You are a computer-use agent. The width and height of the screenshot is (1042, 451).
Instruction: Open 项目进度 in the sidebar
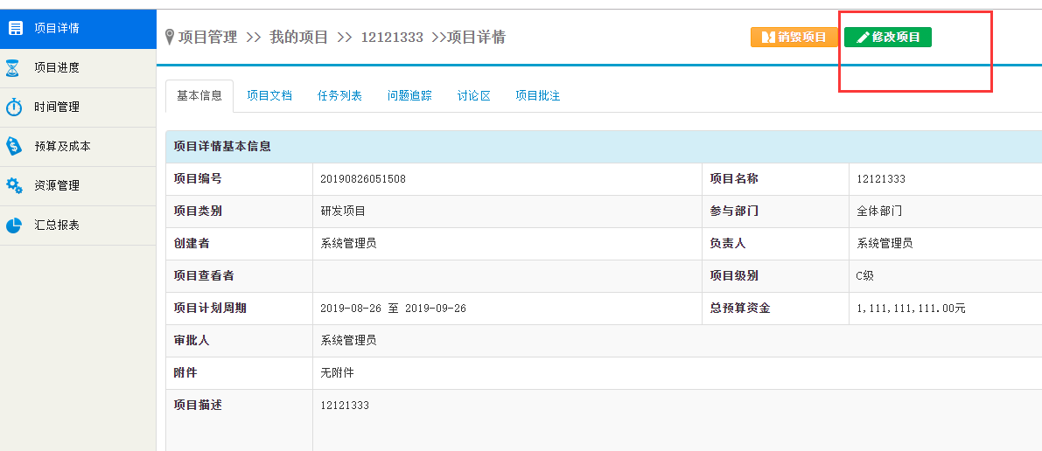click(78, 68)
